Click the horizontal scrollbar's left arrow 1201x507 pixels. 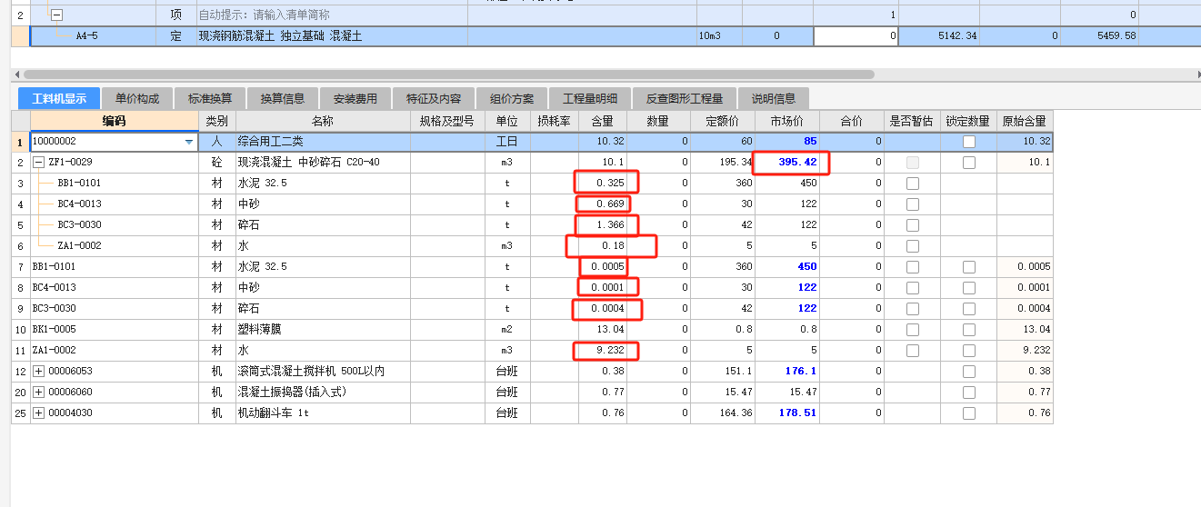click(x=16, y=75)
